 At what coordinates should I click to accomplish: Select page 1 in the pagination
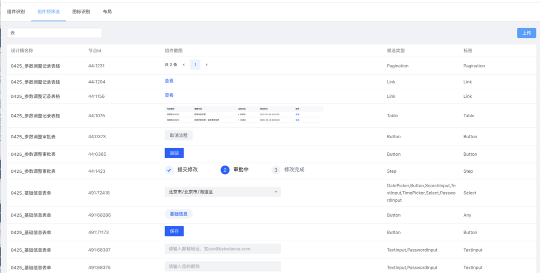[195, 65]
